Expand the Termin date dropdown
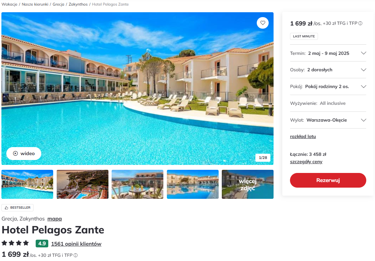 coord(328,53)
